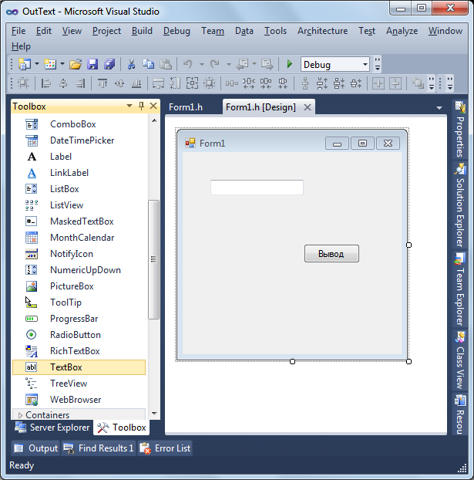Click the Вывод button on the form
Viewport: 474px width, 480px height.
[x=331, y=253]
